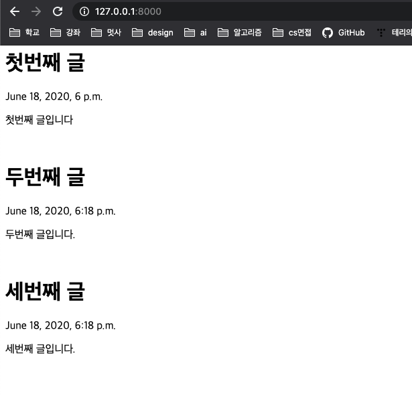Open the 알고리즘 bookmark folder
Screen dimensions: 412x395
[240, 33]
